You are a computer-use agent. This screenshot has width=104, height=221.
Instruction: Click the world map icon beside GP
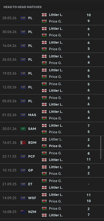point(23,170)
